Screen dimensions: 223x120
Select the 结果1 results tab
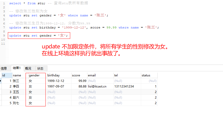pyautogui.click(x=17, y=68)
